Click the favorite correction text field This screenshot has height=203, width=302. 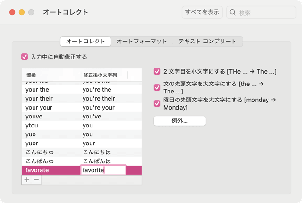coord(103,170)
